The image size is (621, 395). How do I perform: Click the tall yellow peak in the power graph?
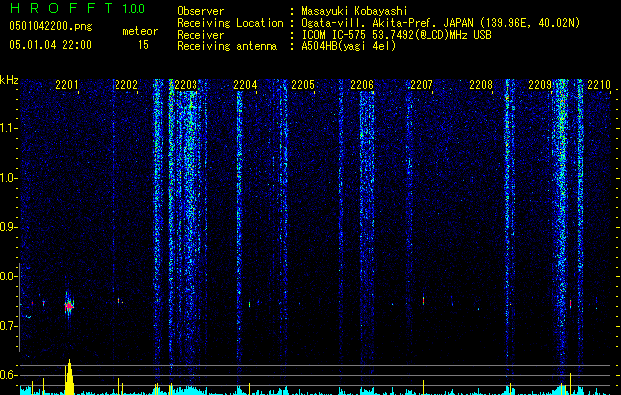click(69, 377)
